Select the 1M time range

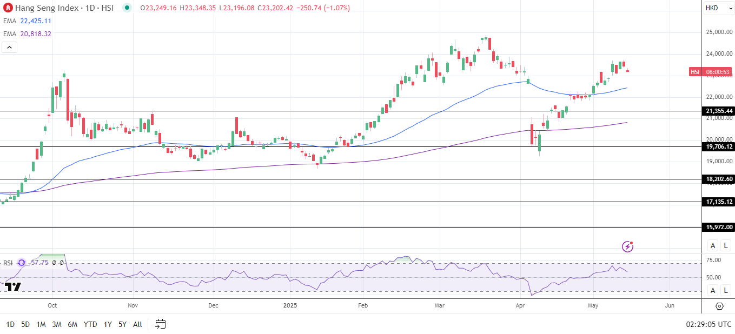pos(41,324)
